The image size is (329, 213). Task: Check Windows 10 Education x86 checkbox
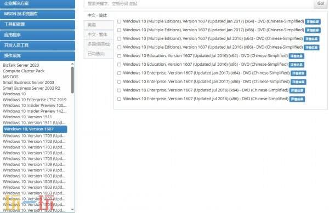119,65
